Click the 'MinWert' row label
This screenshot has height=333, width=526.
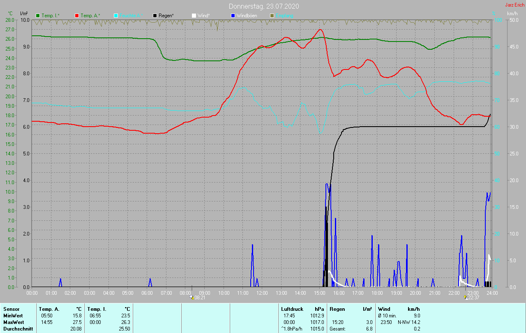tap(12, 316)
